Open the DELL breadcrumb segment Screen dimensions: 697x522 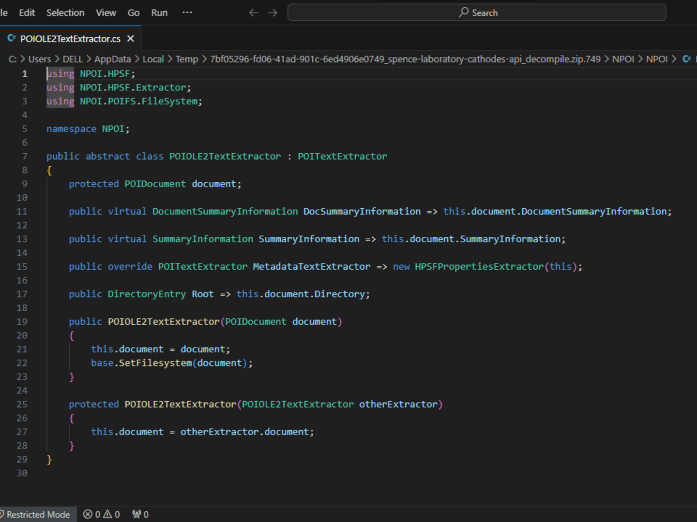[x=73, y=59]
